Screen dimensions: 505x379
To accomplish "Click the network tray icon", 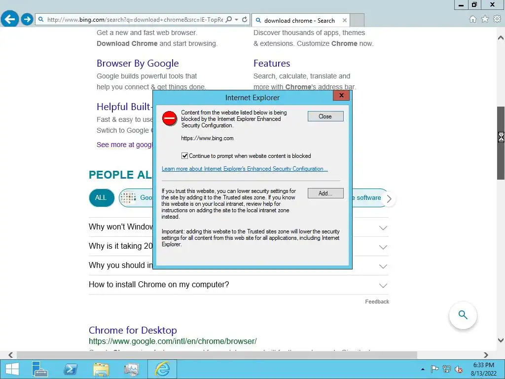I will tap(447, 369).
